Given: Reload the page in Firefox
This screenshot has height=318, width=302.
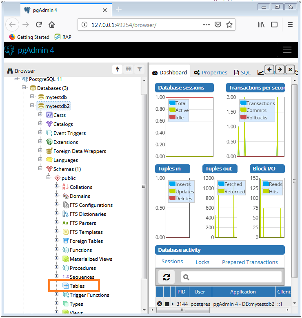Looking at the screenshot, I should [x=39, y=25].
